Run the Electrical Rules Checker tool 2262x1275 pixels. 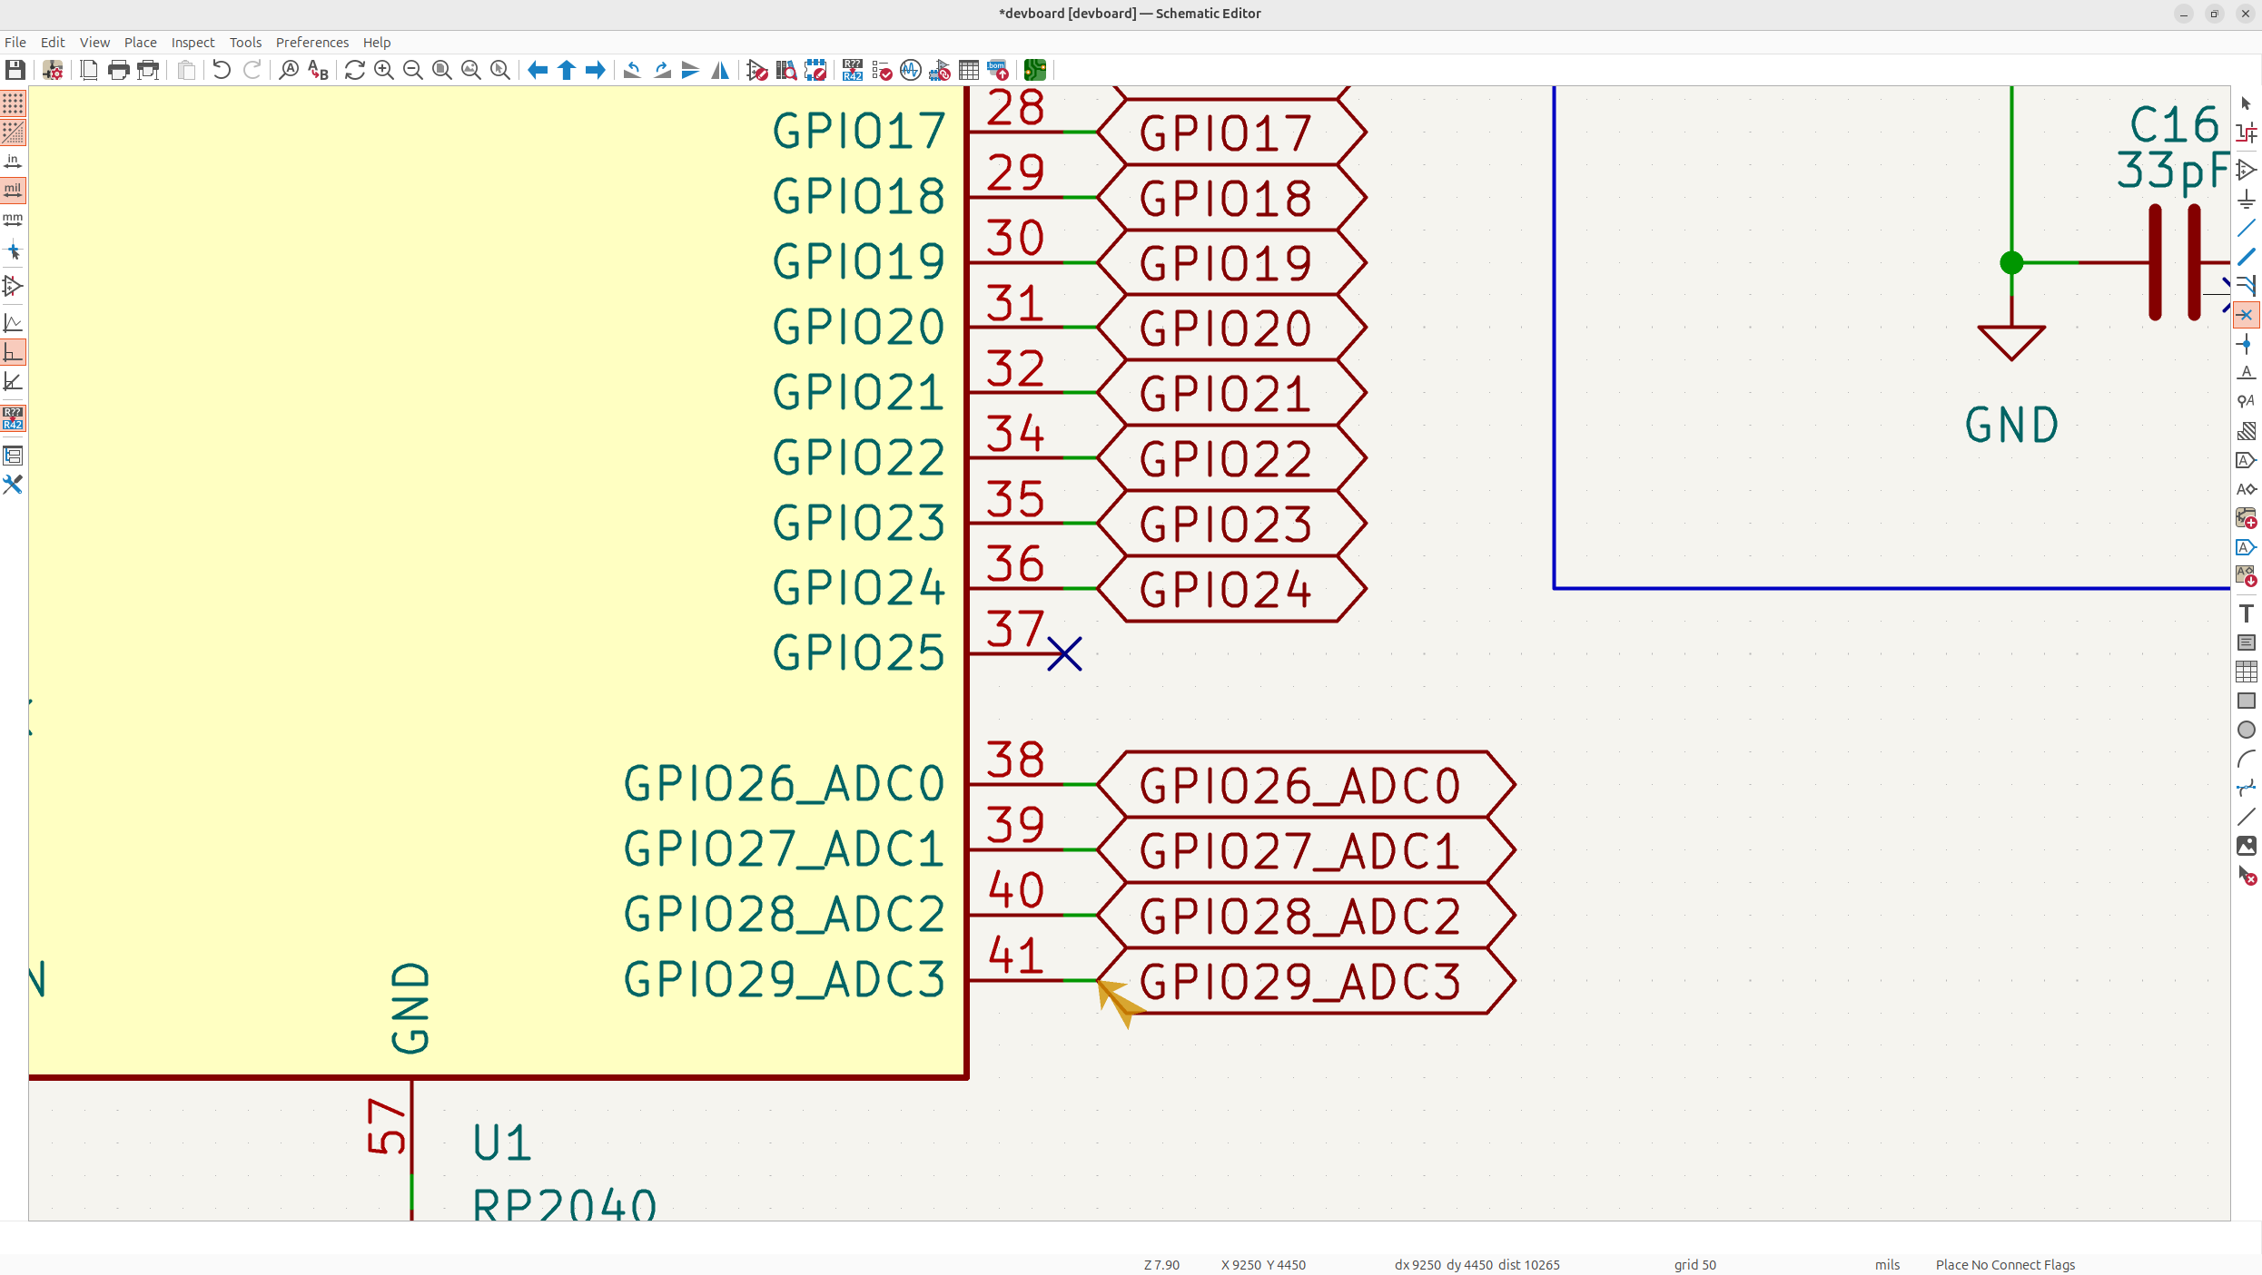(882, 70)
